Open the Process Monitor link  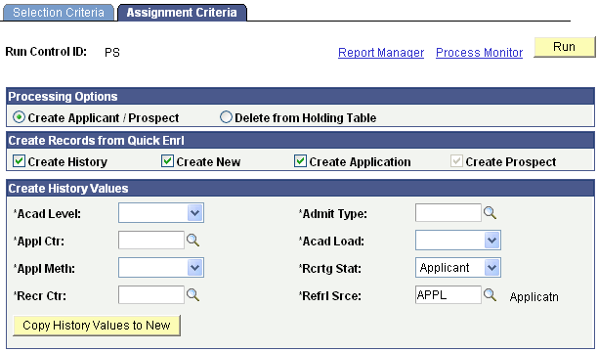coord(480,52)
